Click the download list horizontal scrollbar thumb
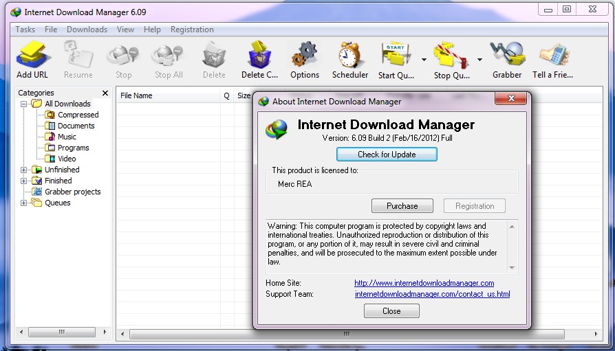Viewport: 615px width, 351px height. (x=347, y=334)
